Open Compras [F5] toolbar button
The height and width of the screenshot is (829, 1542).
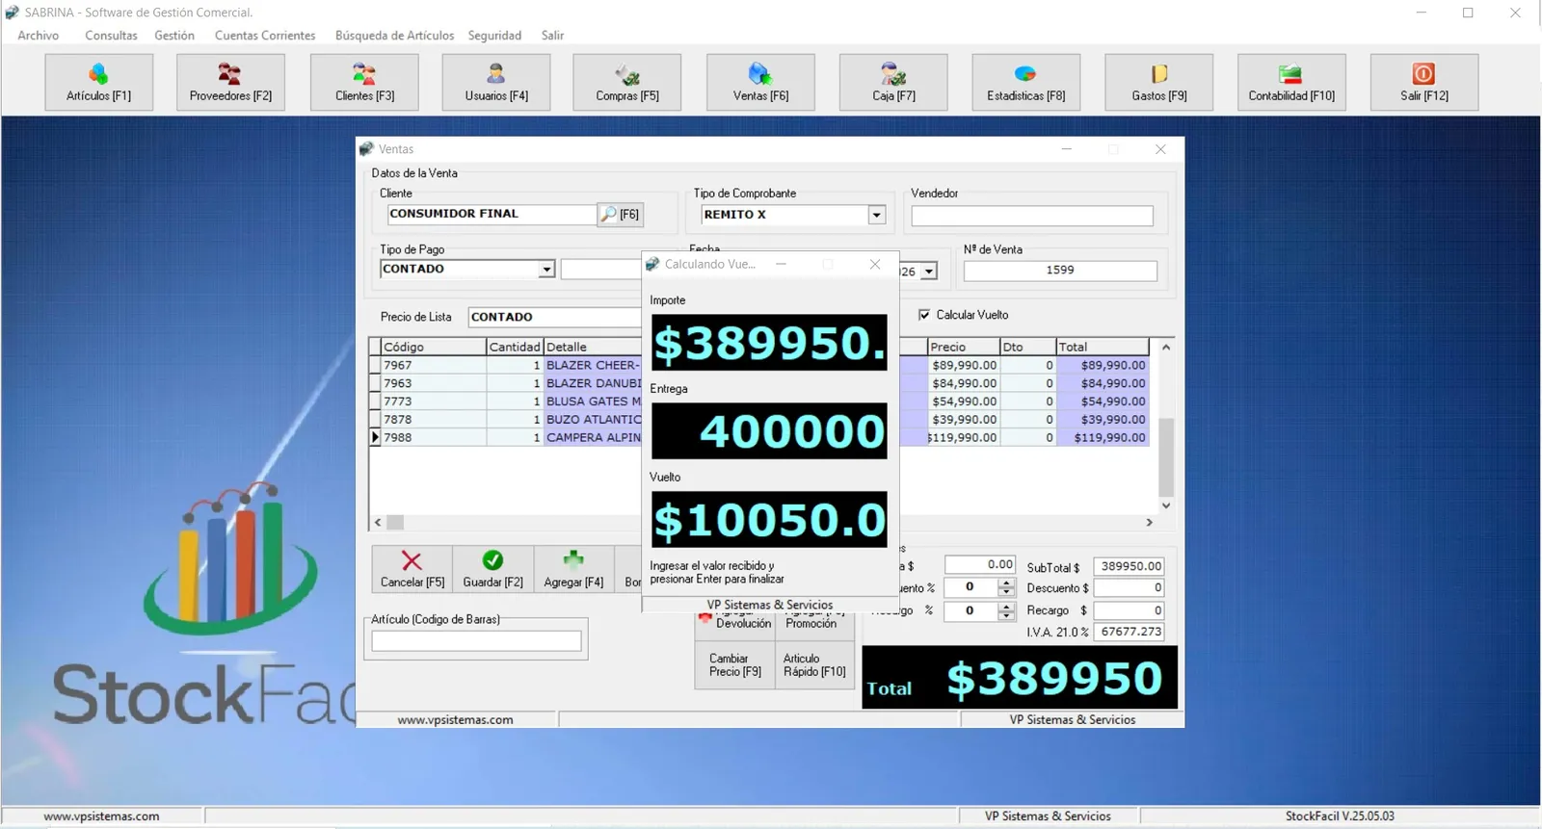(x=627, y=82)
